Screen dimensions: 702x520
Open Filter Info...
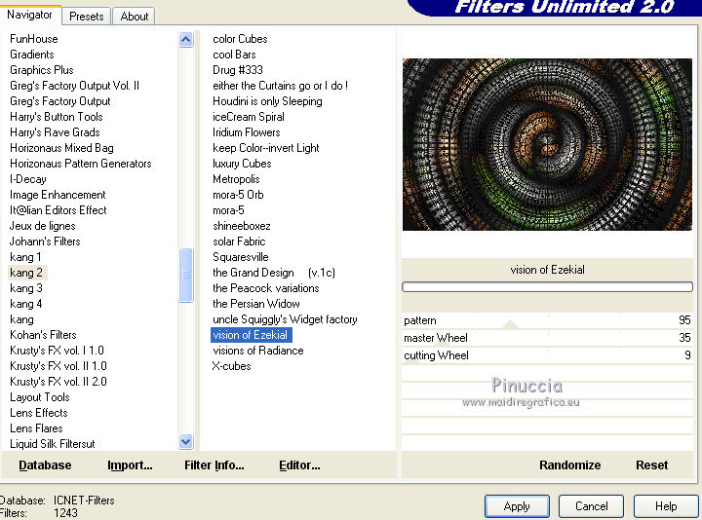(214, 465)
